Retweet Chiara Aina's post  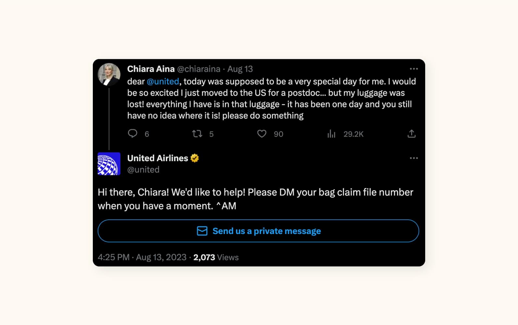point(197,134)
